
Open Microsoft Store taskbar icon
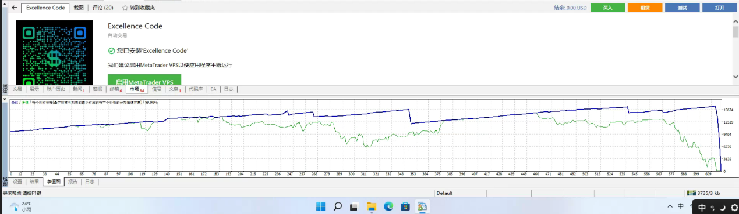coord(405,206)
